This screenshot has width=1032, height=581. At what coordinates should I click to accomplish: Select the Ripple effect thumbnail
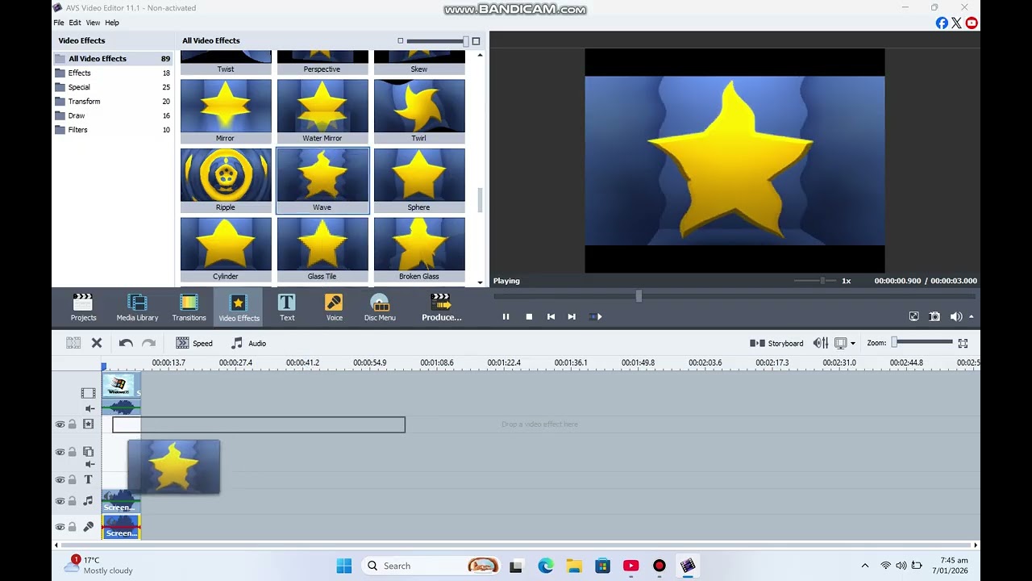pos(226,180)
